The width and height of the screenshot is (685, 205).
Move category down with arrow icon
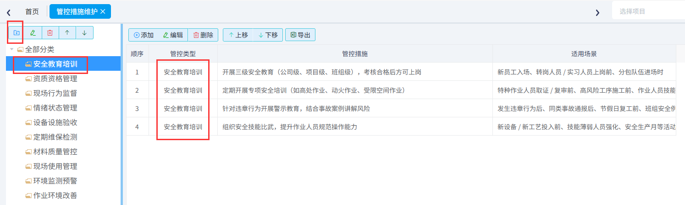[x=84, y=33]
